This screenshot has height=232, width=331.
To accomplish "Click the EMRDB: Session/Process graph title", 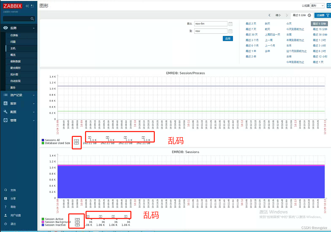I will [185, 73].
